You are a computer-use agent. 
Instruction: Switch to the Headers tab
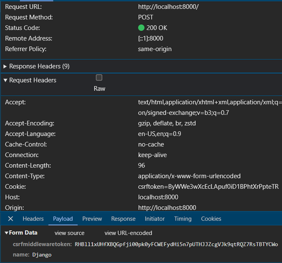[x=33, y=218]
